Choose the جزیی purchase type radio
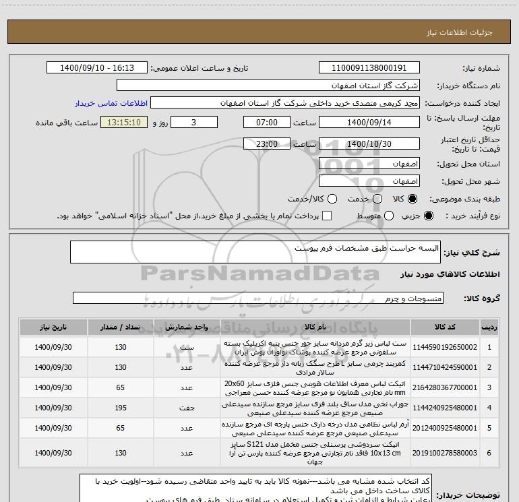Screen dimensions: 519x502 click(428, 216)
